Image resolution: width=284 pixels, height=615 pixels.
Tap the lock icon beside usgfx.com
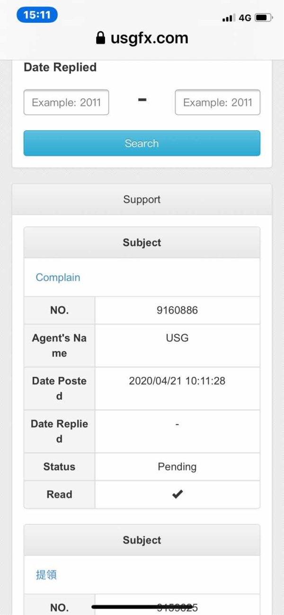[x=100, y=38]
